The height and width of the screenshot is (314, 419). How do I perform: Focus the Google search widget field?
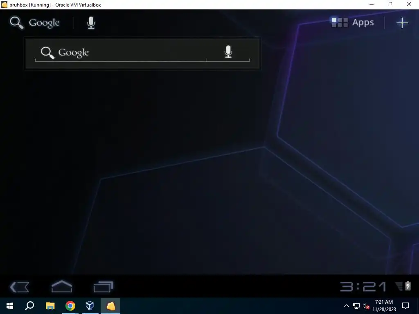coord(121,53)
